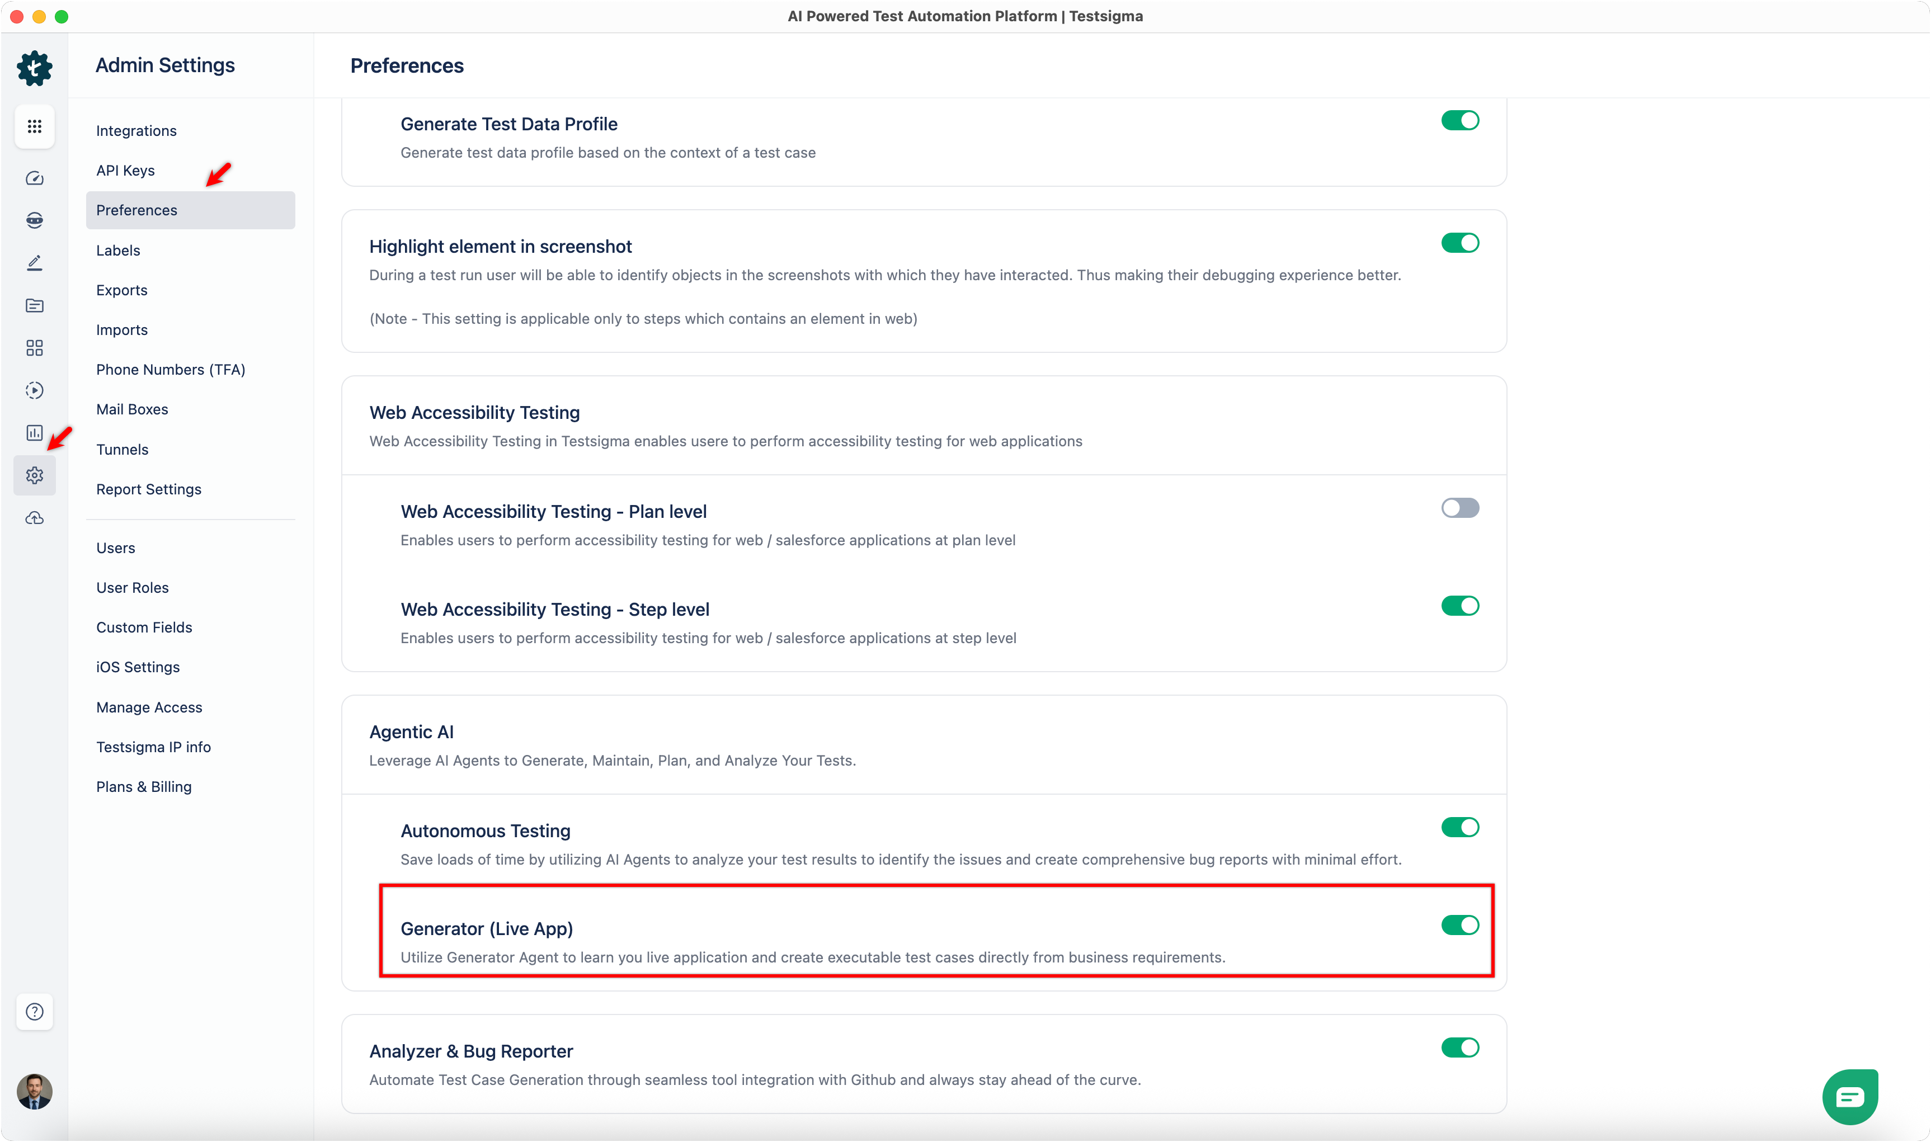
Task: Click the user profile avatar
Action: 35,1091
